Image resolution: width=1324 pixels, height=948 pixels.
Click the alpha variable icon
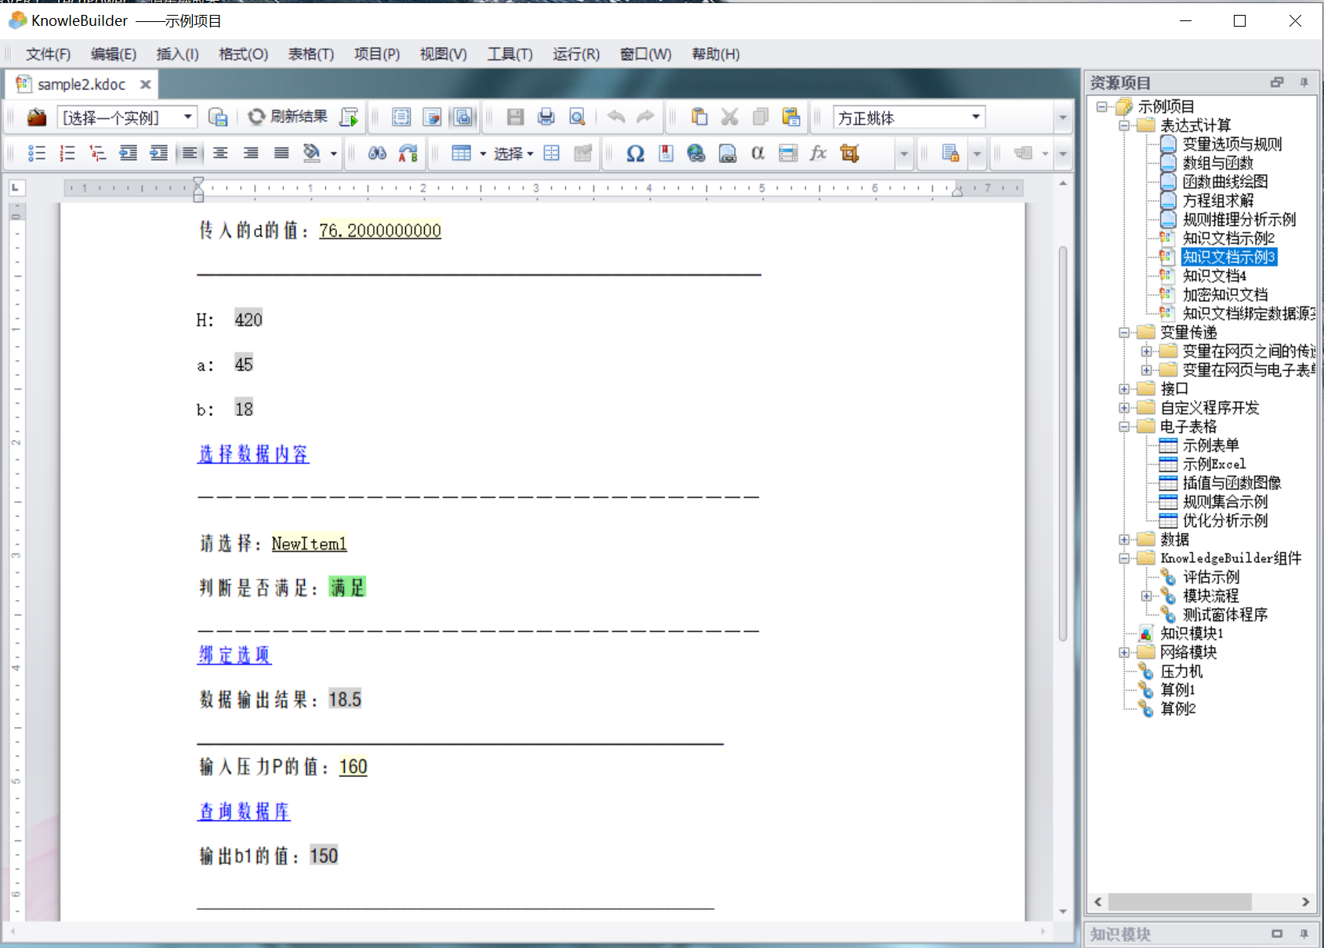click(757, 154)
